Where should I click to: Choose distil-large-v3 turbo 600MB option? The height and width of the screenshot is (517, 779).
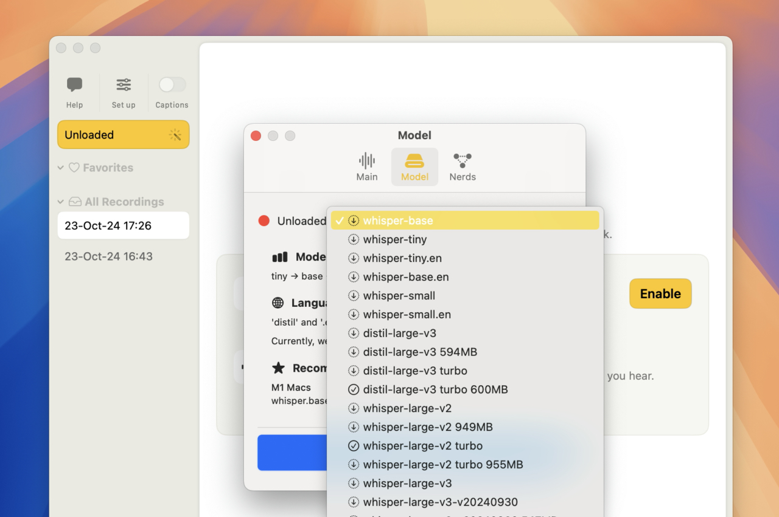point(465,389)
